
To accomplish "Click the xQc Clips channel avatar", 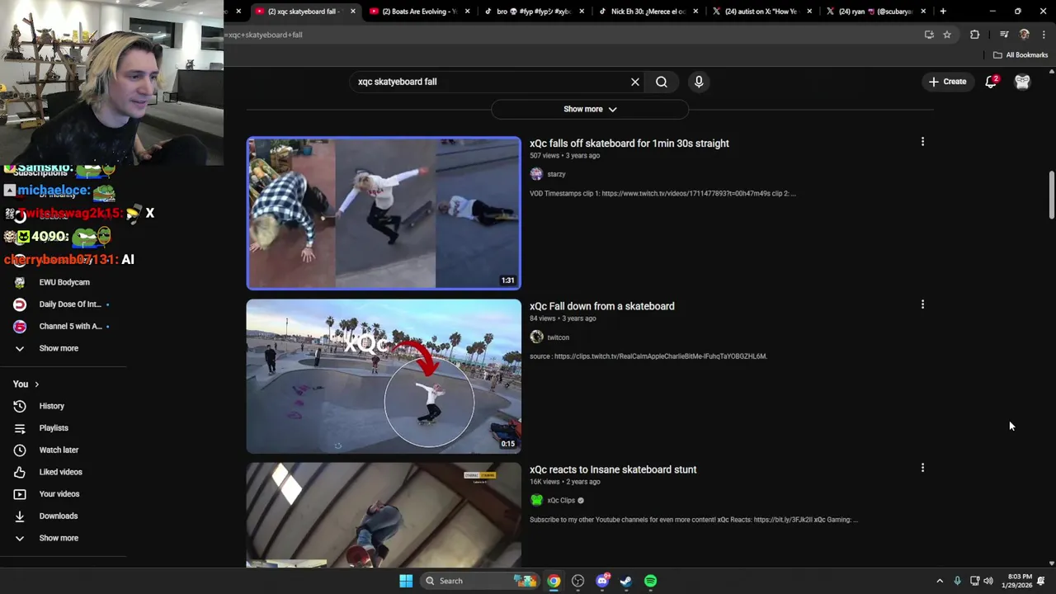I will [x=536, y=500].
